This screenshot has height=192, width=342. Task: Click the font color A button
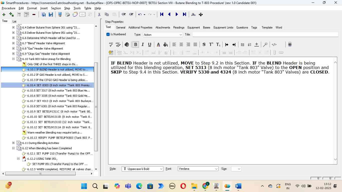[158, 44]
